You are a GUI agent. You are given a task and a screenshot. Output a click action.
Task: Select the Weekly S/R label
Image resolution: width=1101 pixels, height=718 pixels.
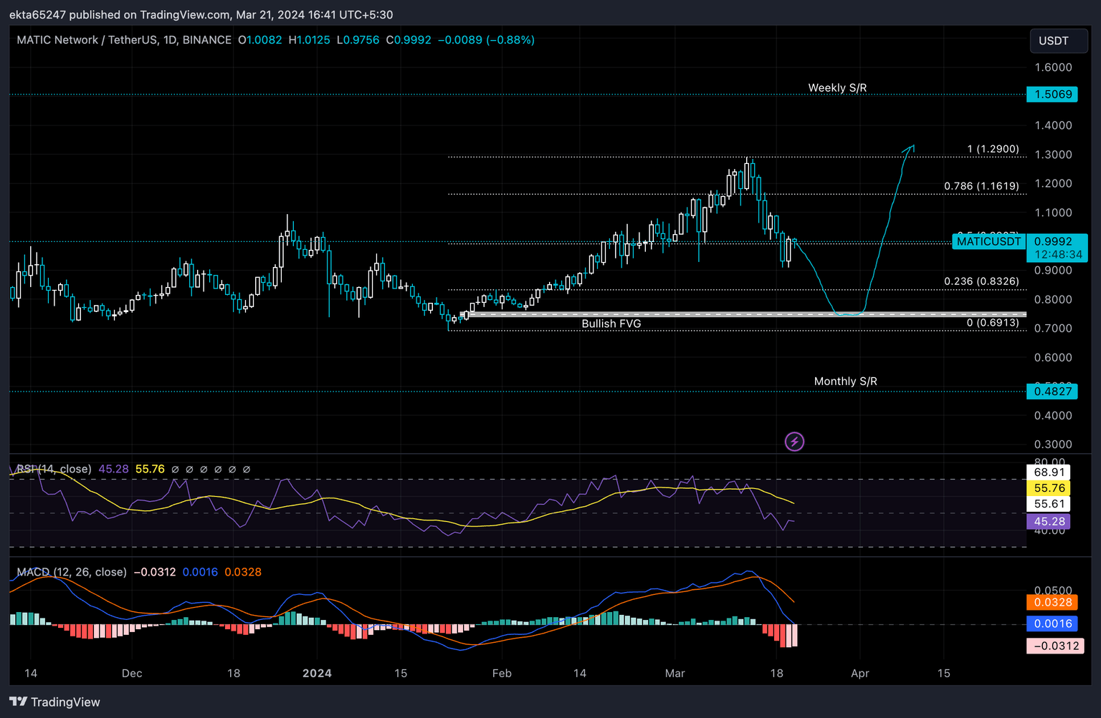pyautogui.click(x=837, y=88)
